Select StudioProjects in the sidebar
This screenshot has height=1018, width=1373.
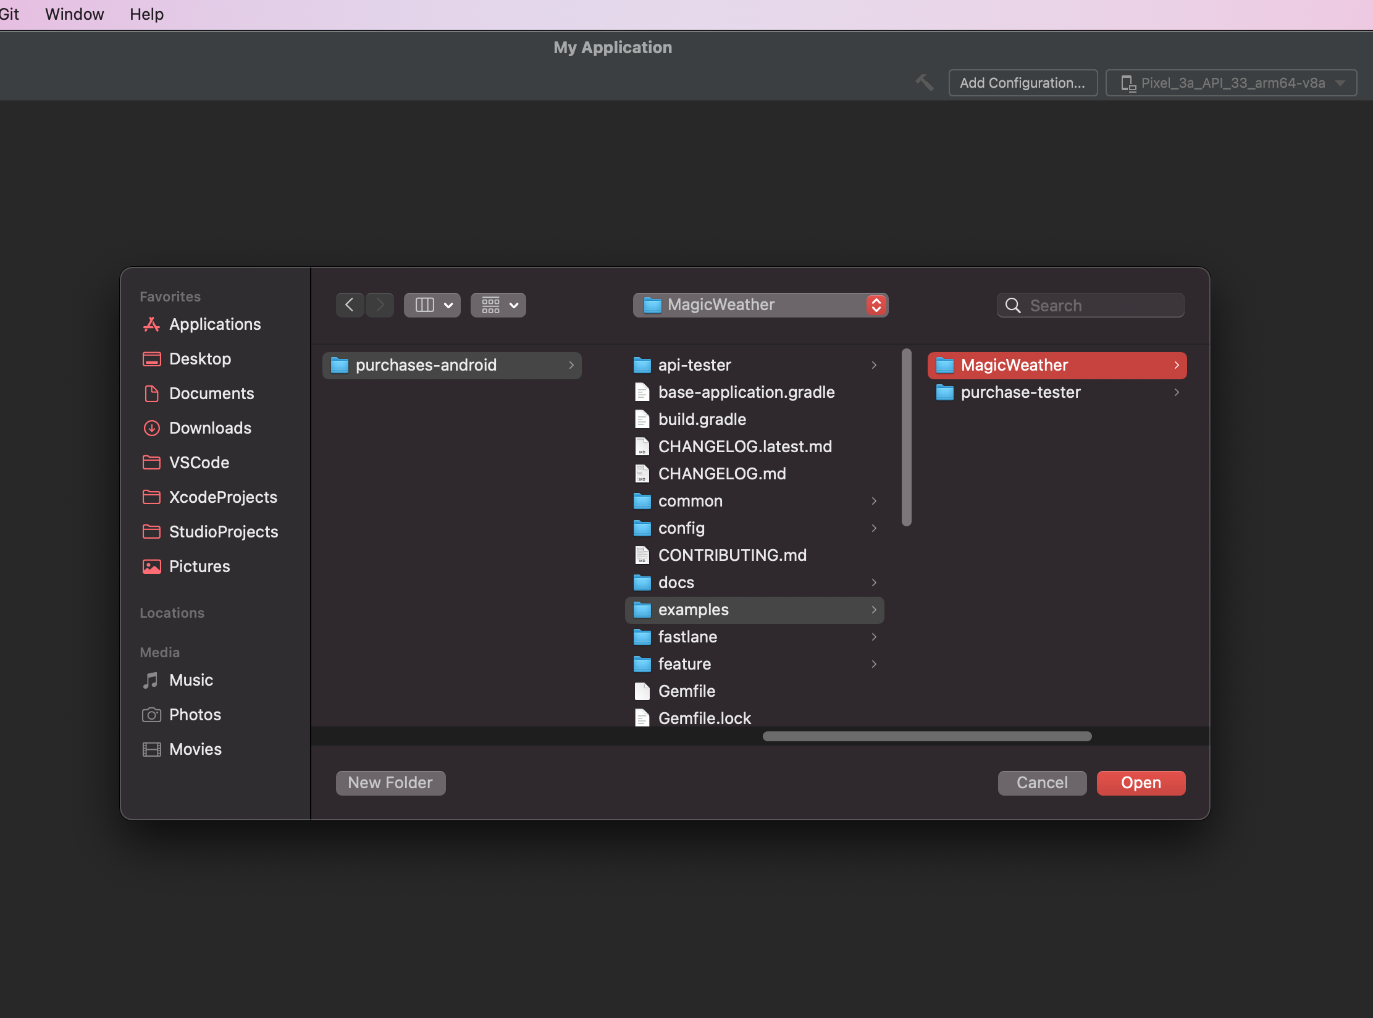224,532
